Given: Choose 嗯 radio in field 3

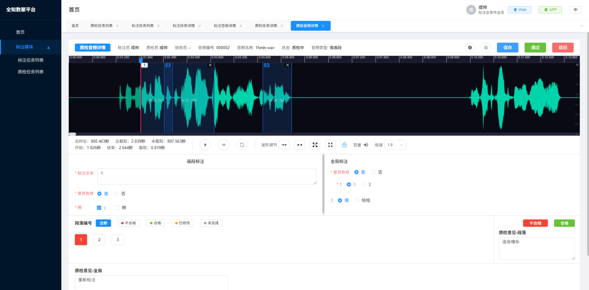Looking at the screenshot, I should 340,200.
